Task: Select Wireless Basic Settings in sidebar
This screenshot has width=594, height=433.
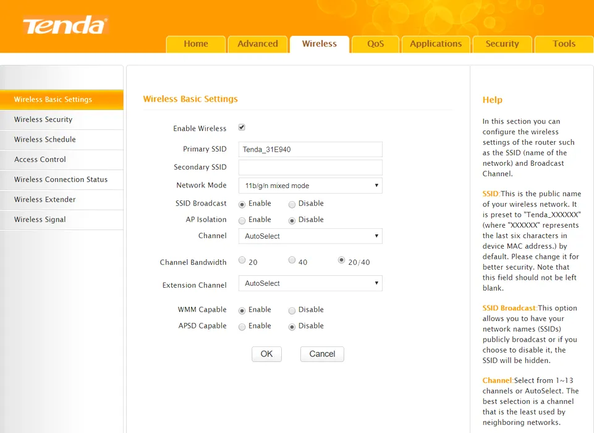Action: (x=62, y=100)
